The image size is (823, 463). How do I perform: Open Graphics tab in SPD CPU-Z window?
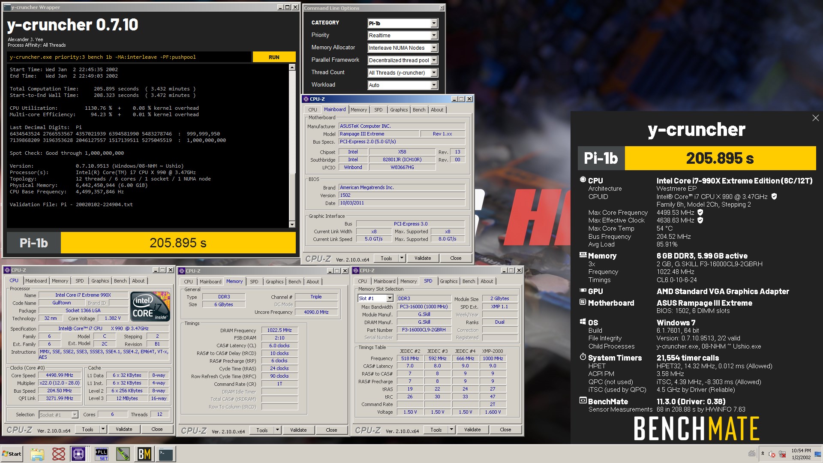[x=448, y=281]
